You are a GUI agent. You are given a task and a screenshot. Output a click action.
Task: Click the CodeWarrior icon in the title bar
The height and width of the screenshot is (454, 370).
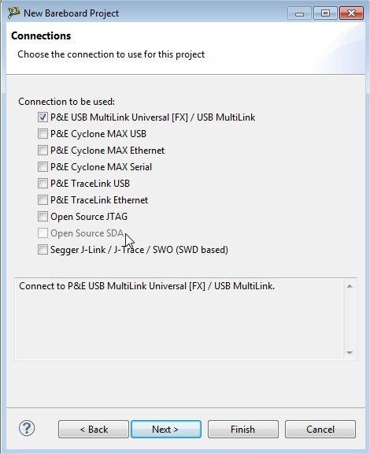click(13, 13)
